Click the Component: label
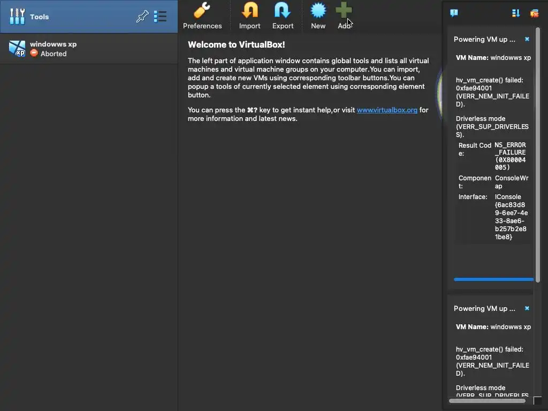Screen dimensions: 548x411 click(x=475, y=182)
